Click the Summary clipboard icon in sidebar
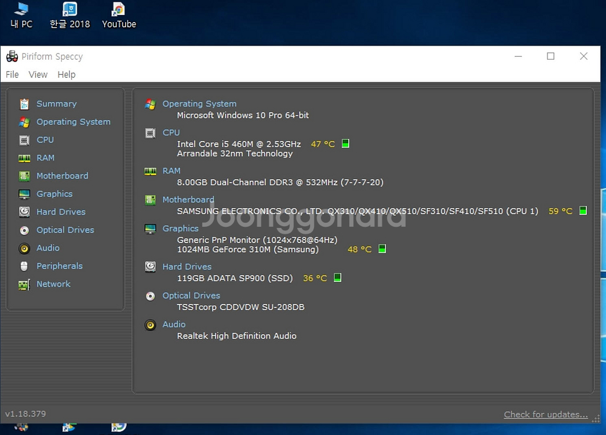The height and width of the screenshot is (435, 606). [24, 104]
